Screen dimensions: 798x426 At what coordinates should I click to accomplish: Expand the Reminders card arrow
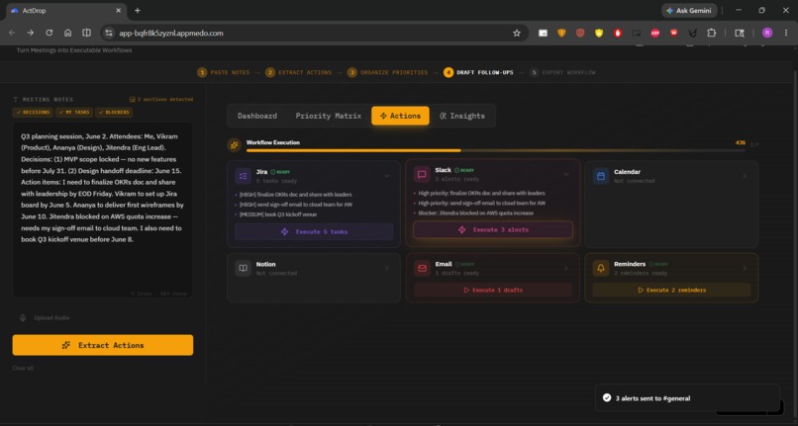pyautogui.click(x=745, y=269)
